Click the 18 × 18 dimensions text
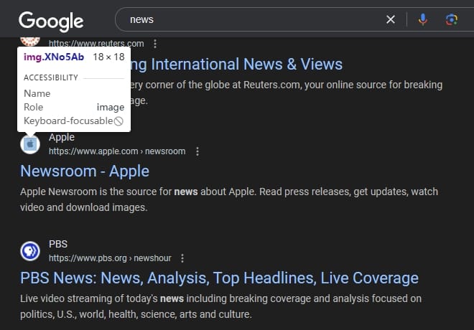This screenshot has height=330, width=474. pyautogui.click(x=108, y=57)
